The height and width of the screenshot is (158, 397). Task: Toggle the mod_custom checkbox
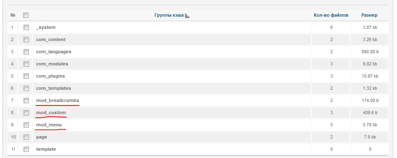[x=26, y=113]
